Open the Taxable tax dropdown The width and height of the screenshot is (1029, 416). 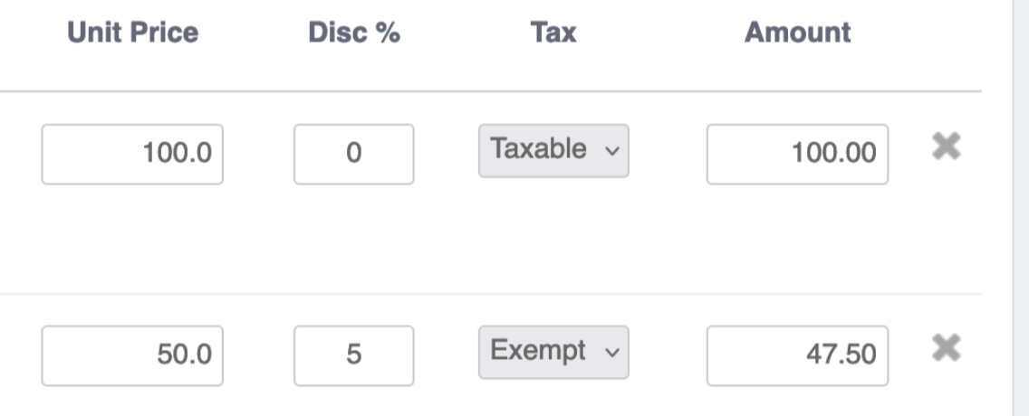click(553, 151)
